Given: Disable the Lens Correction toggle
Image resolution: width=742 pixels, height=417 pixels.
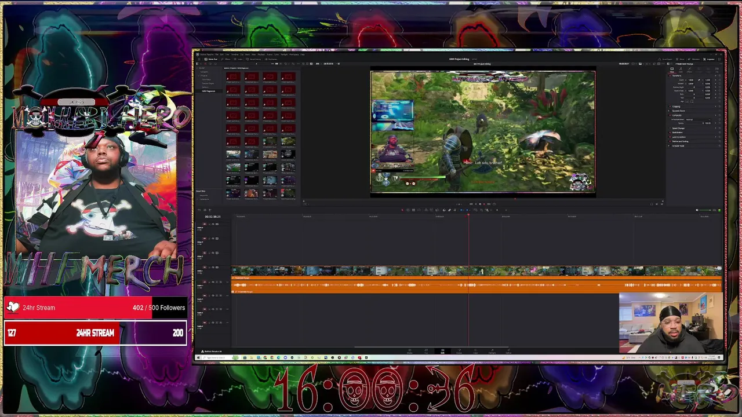Looking at the screenshot, I should [x=670, y=137].
